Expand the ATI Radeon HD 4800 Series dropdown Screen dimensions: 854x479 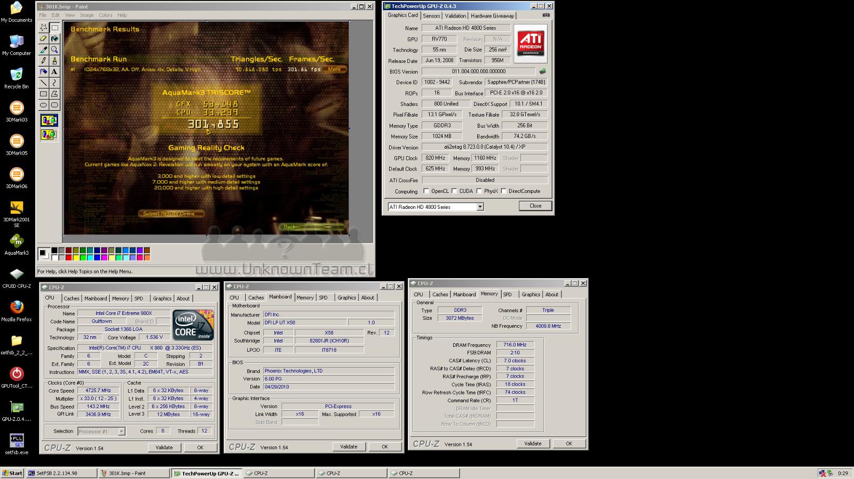(x=480, y=207)
